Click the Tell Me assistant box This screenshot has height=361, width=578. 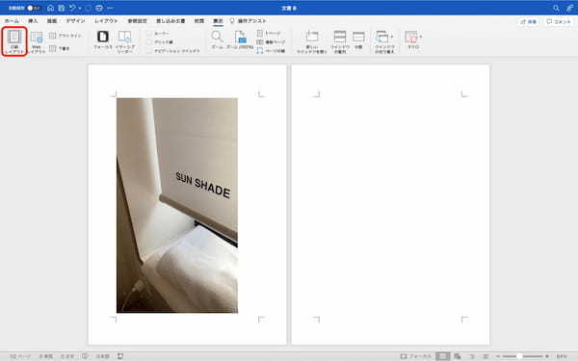249,21
